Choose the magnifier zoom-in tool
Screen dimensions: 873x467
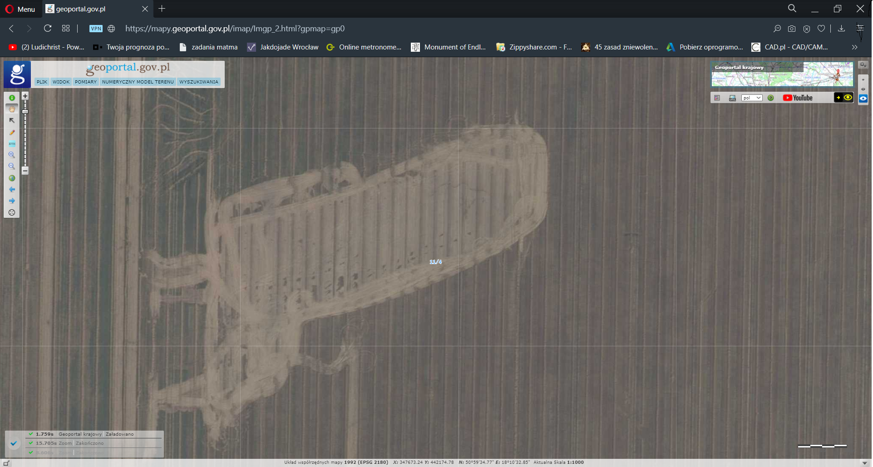click(x=12, y=155)
